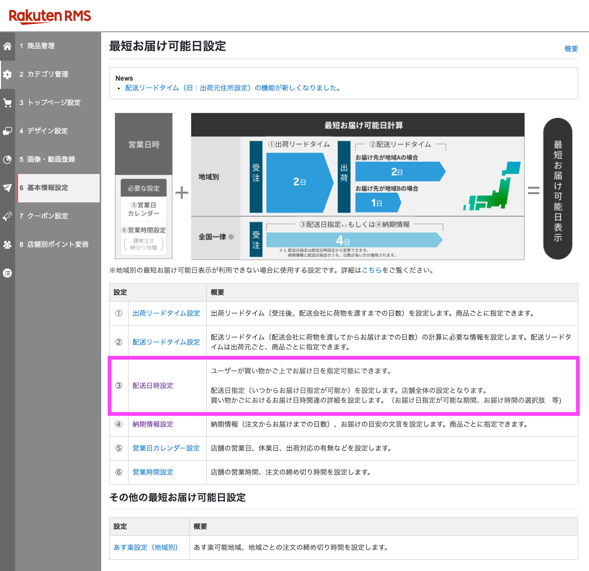Click the circled number ① cell
Image resolution: width=589 pixels, height=571 pixels.
(x=119, y=313)
